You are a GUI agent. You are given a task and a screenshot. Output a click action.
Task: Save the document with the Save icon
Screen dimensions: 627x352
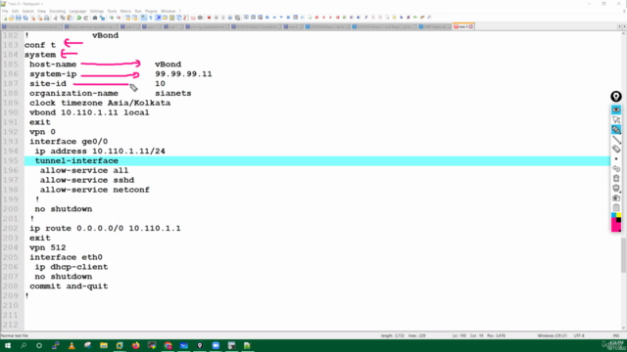click(19, 18)
